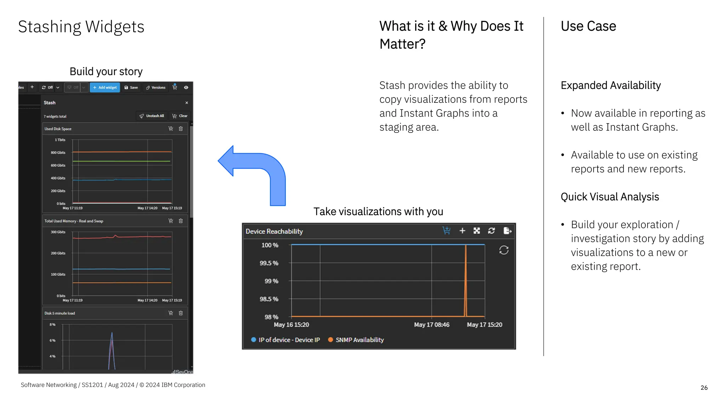Click the Used Disk Space widget title

58,129
